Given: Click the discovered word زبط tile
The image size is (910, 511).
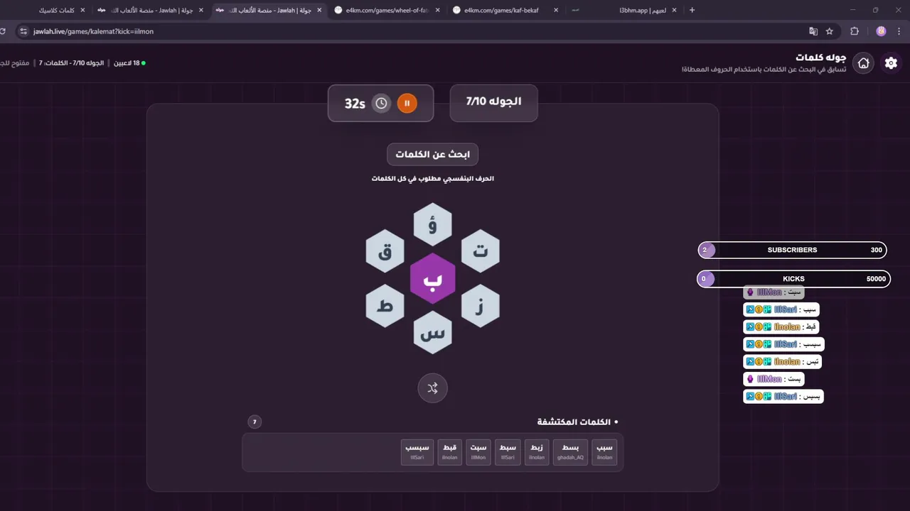Looking at the screenshot, I should (x=537, y=452).
